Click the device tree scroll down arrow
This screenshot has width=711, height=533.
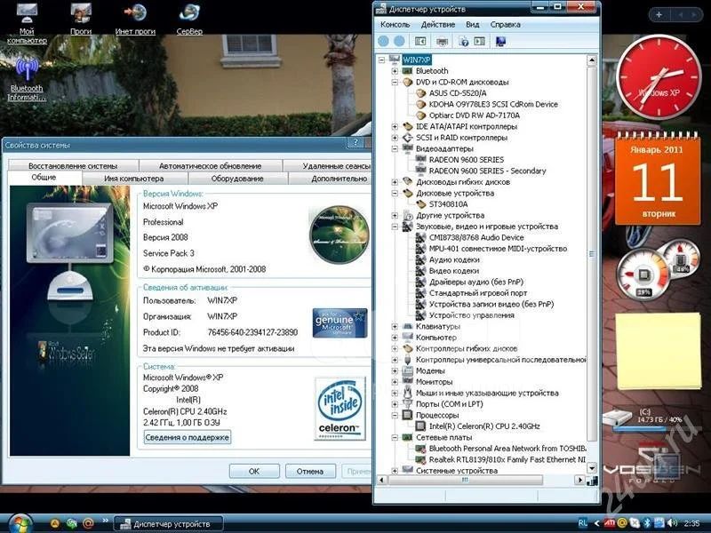592,467
